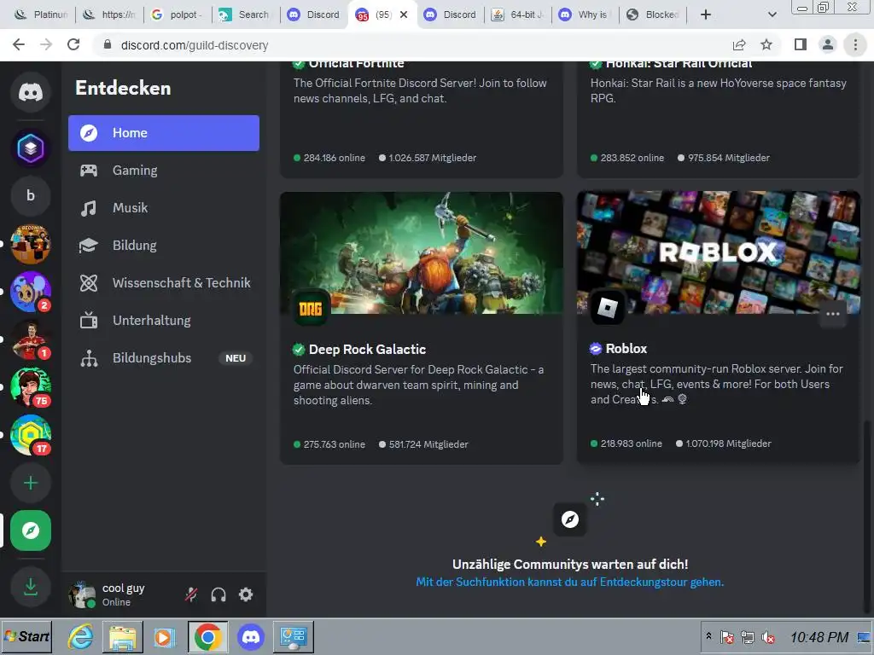Open user settings gear icon
Screen dimensions: 874x655
246,594
